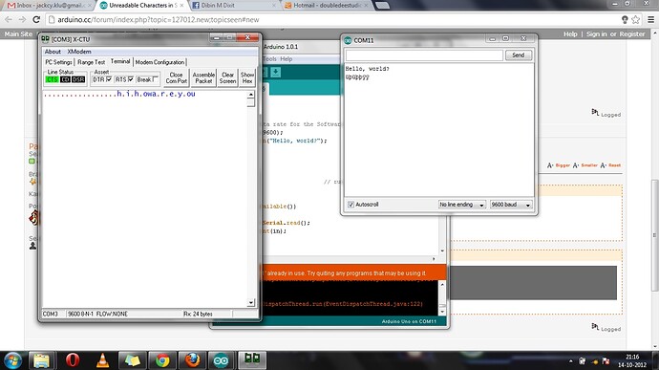Viewport: 659px width, 370px height.
Task: Switch to the Gmail Inbox tab
Action: [x=49, y=6]
